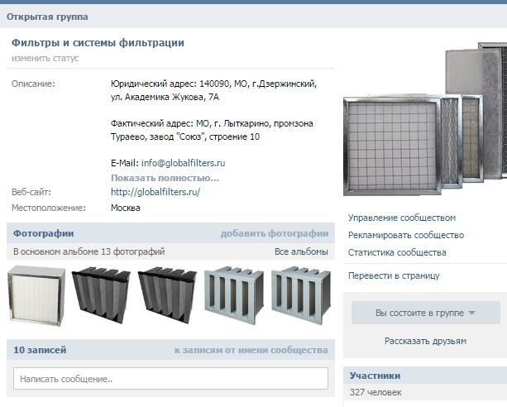Viewport: 507px width, 407px height.
Task: Click the 'Рассказать друзьям' button
Action: click(x=425, y=341)
